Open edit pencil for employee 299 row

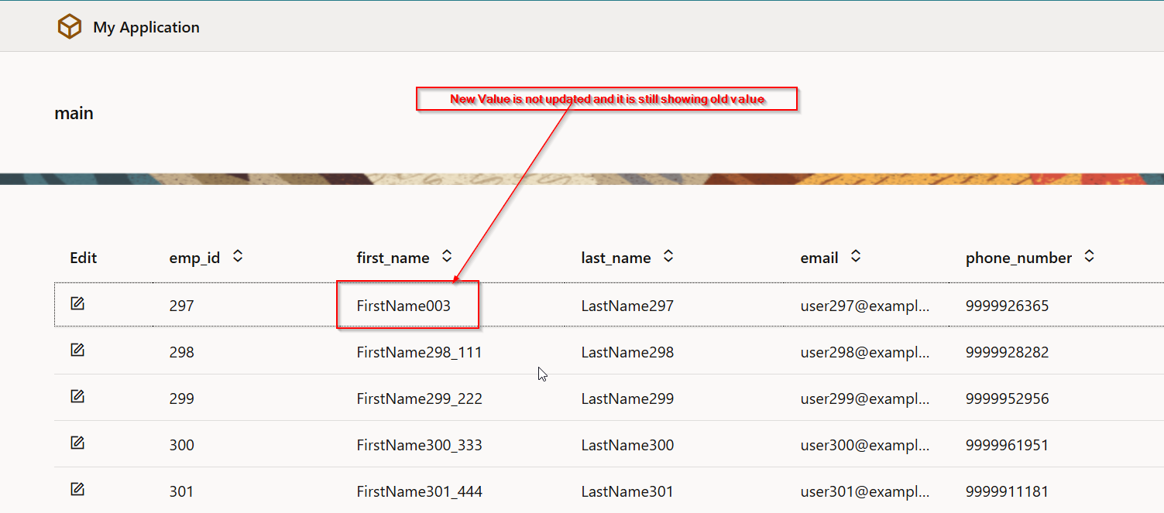(77, 397)
